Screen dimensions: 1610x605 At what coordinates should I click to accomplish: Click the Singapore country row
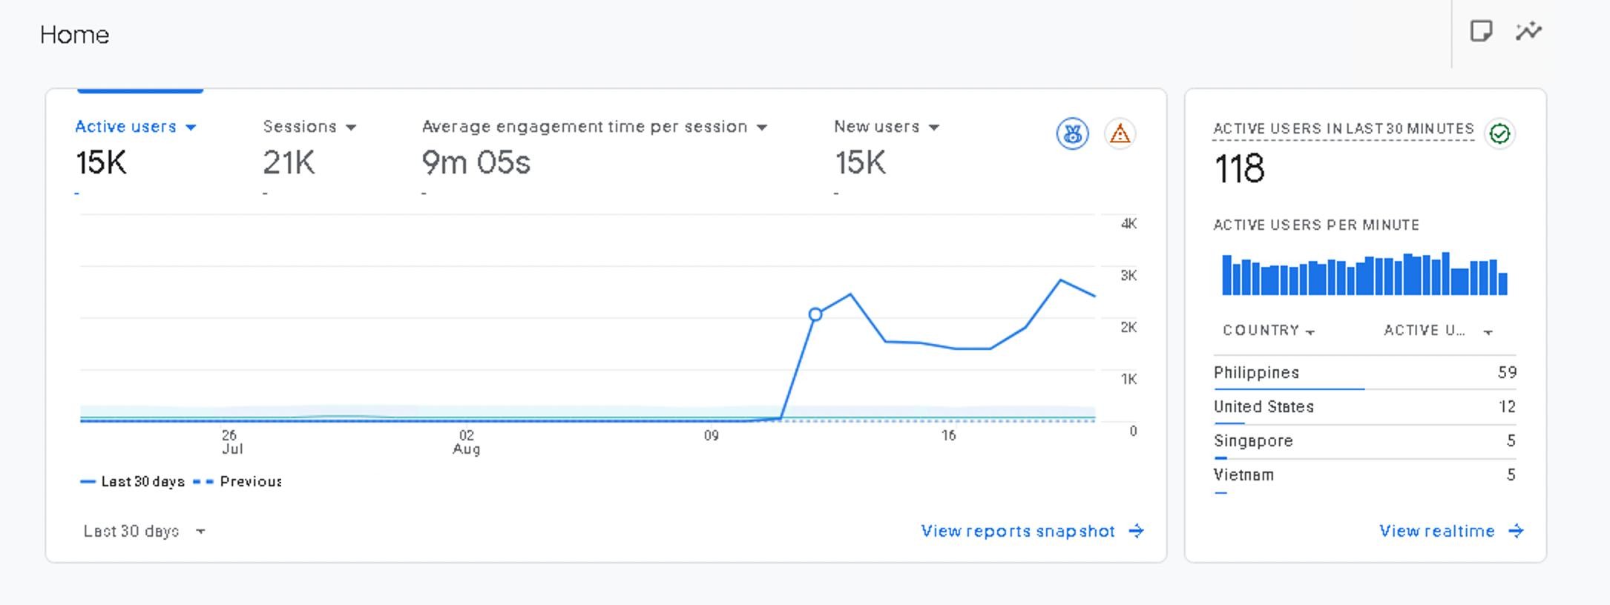click(1365, 441)
